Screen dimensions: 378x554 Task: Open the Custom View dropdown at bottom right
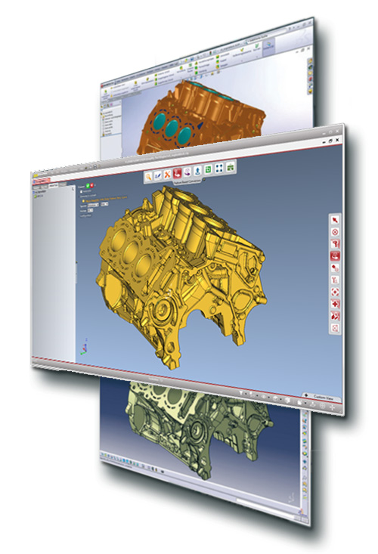321,397
